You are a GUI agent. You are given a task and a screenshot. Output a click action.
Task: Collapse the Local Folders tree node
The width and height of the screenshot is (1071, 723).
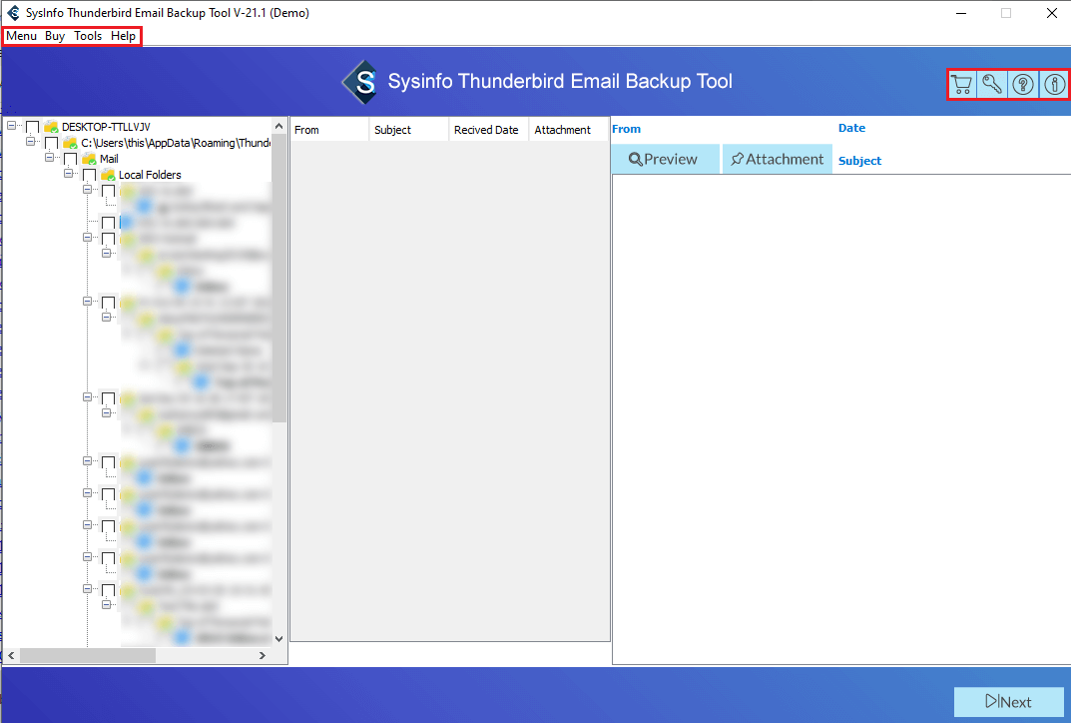point(68,174)
